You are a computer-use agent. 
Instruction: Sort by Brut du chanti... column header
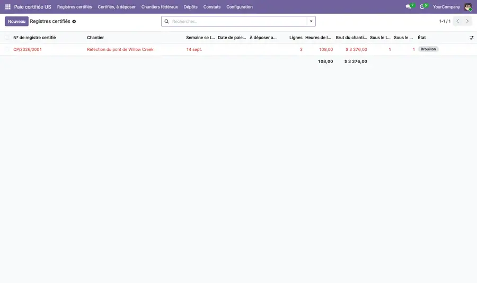pyautogui.click(x=351, y=38)
